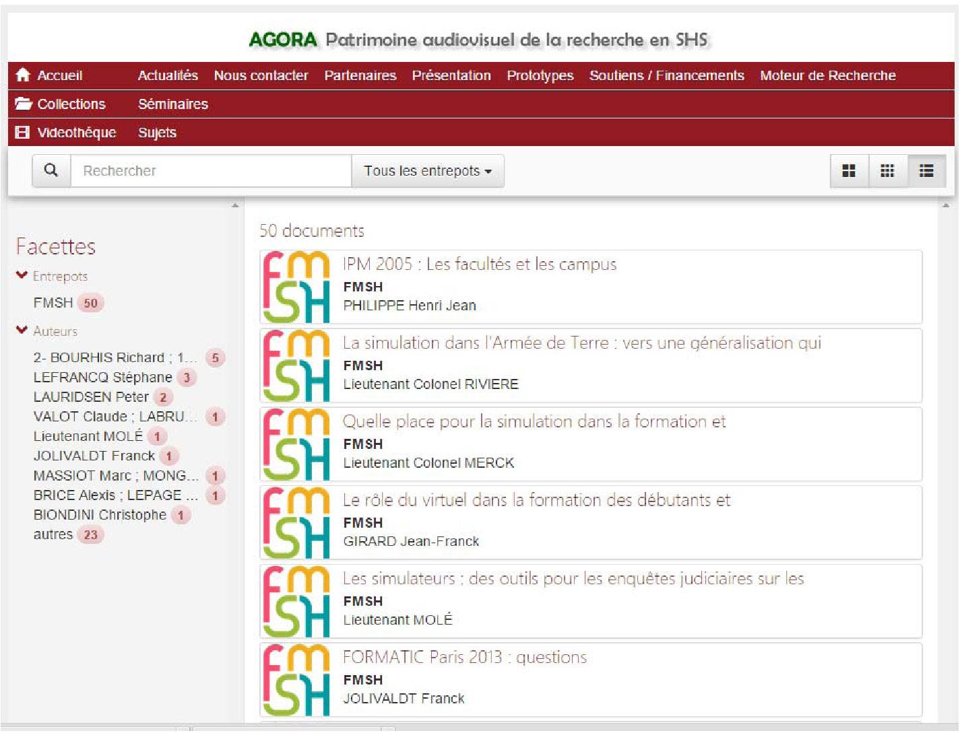Click the home icon beside Accueil

click(x=23, y=75)
